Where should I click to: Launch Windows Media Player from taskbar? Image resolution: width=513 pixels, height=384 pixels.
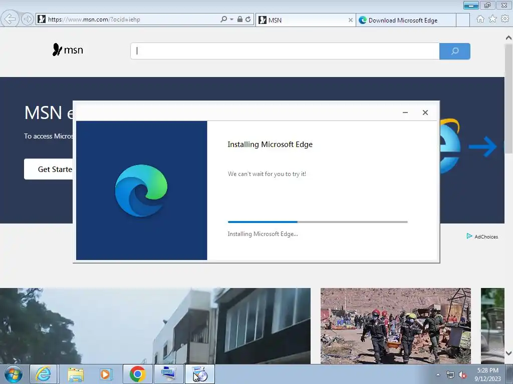point(106,374)
